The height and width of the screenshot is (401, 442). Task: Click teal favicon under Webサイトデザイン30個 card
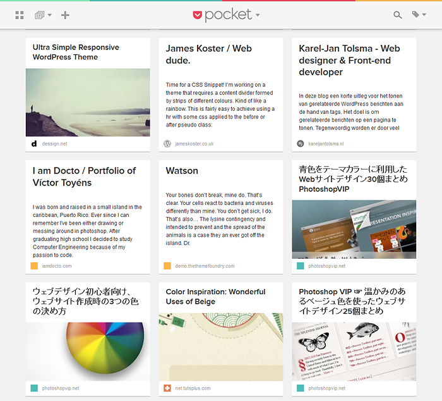(x=301, y=266)
